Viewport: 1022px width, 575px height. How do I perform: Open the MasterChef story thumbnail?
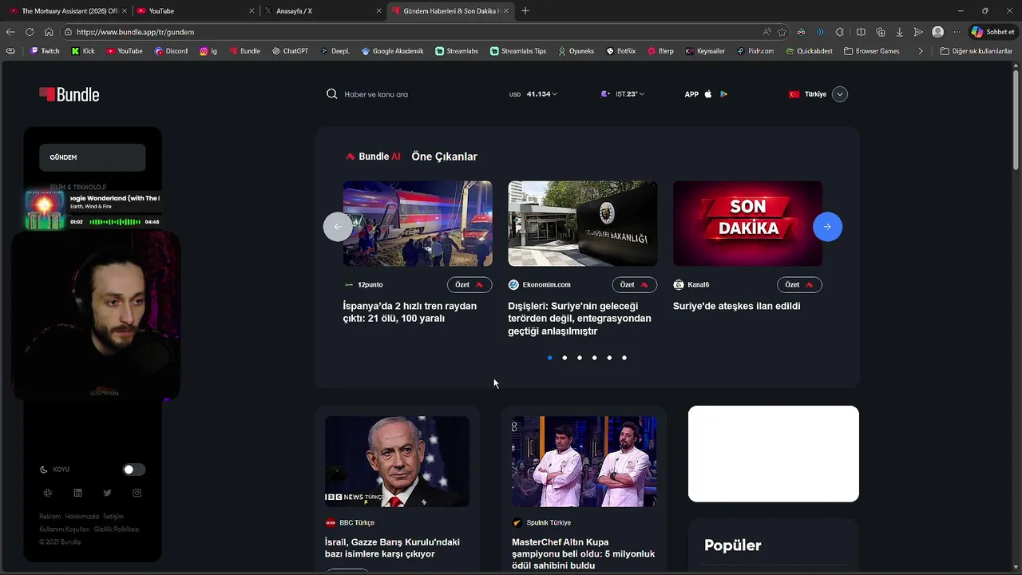(x=584, y=461)
